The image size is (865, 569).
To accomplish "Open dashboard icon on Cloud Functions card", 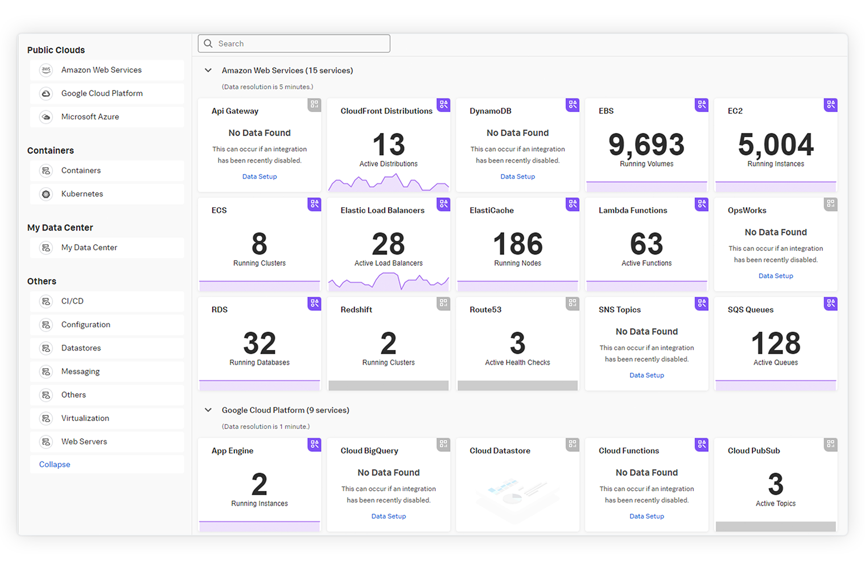I will 702,444.
